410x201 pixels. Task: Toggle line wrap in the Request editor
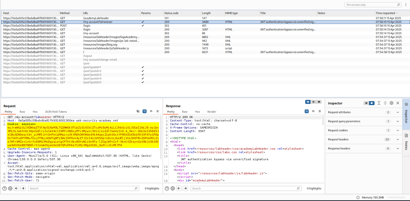(x=145, y=111)
